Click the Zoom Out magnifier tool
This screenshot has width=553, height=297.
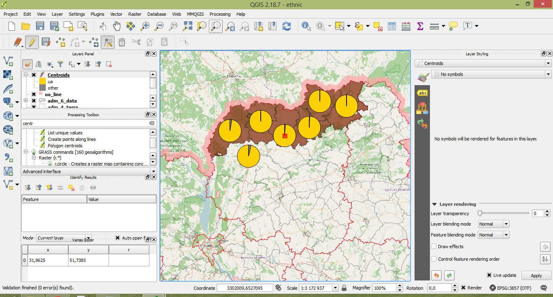coord(159,26)
